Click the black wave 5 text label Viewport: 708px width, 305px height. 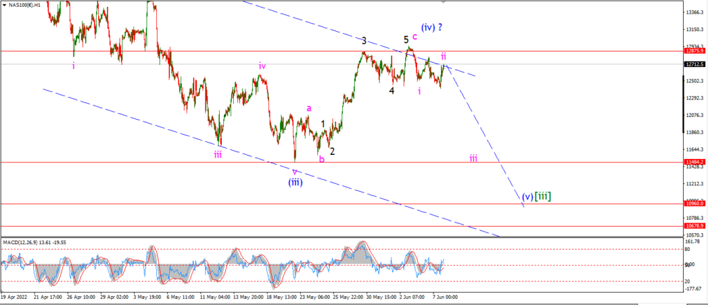tap(407, 39)
